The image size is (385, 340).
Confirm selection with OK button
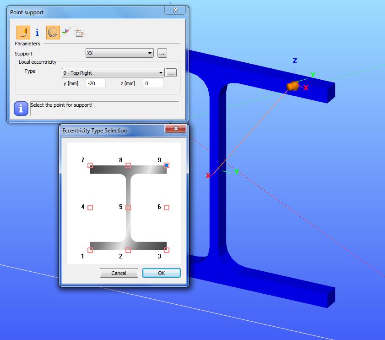(x=162, y=273)
